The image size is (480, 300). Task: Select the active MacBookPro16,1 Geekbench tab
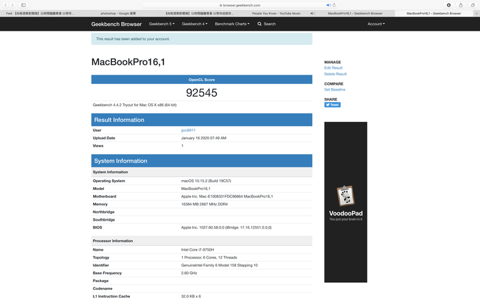click(434, 13)
